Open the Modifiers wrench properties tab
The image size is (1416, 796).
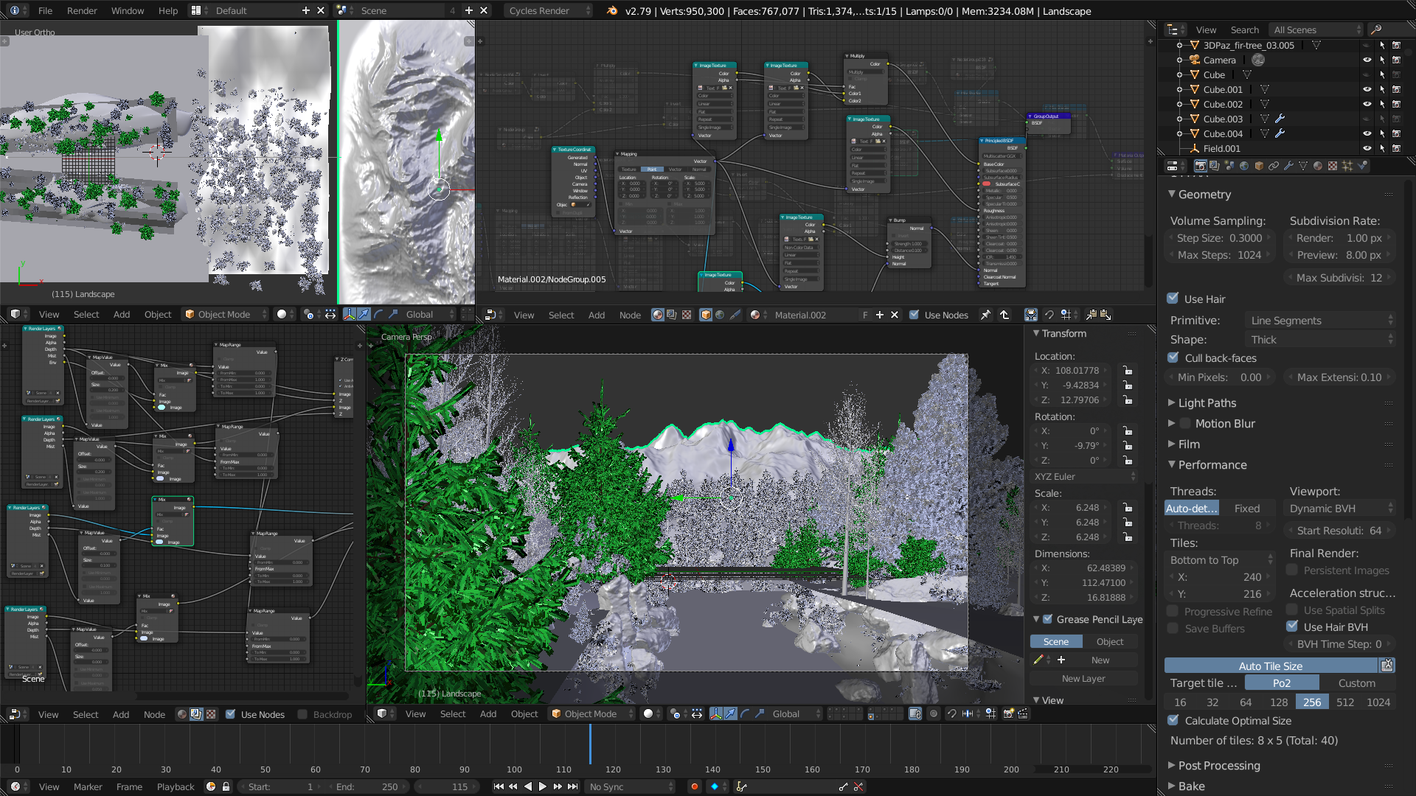click(x=1288, y=166)
